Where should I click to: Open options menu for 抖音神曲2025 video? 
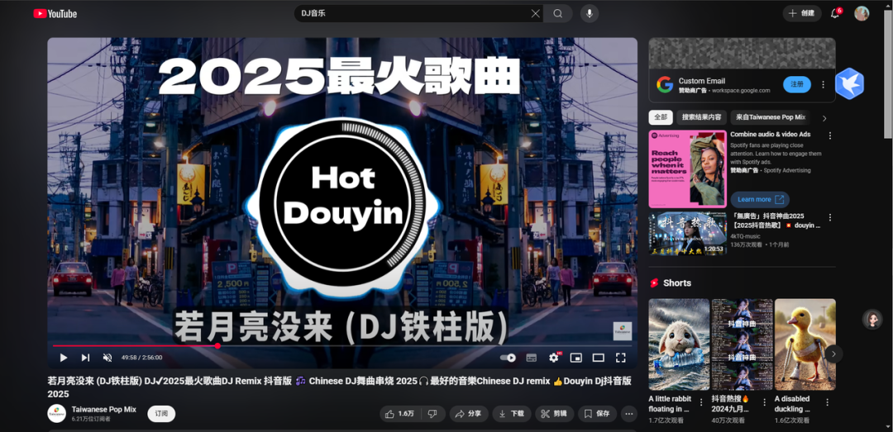830,217
